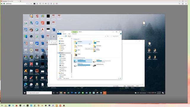
Task: Select OneDrive in Explorer navigation pane
Action: click(x=61, y=43)
